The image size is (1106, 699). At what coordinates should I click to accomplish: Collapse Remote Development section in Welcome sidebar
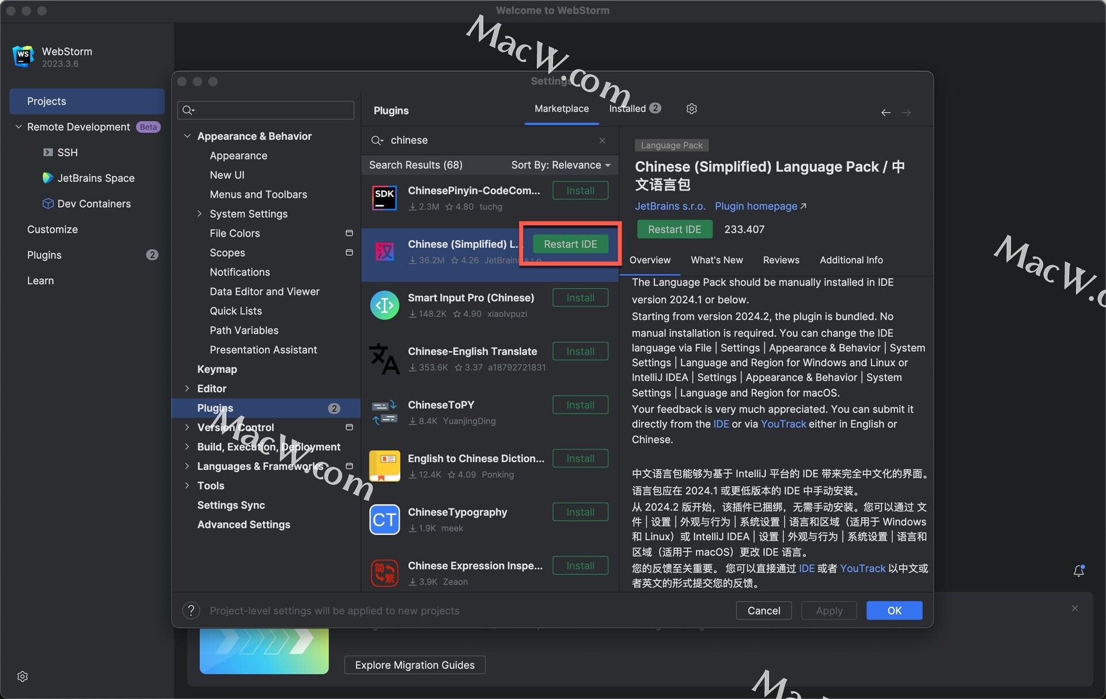tap(18, 127)
